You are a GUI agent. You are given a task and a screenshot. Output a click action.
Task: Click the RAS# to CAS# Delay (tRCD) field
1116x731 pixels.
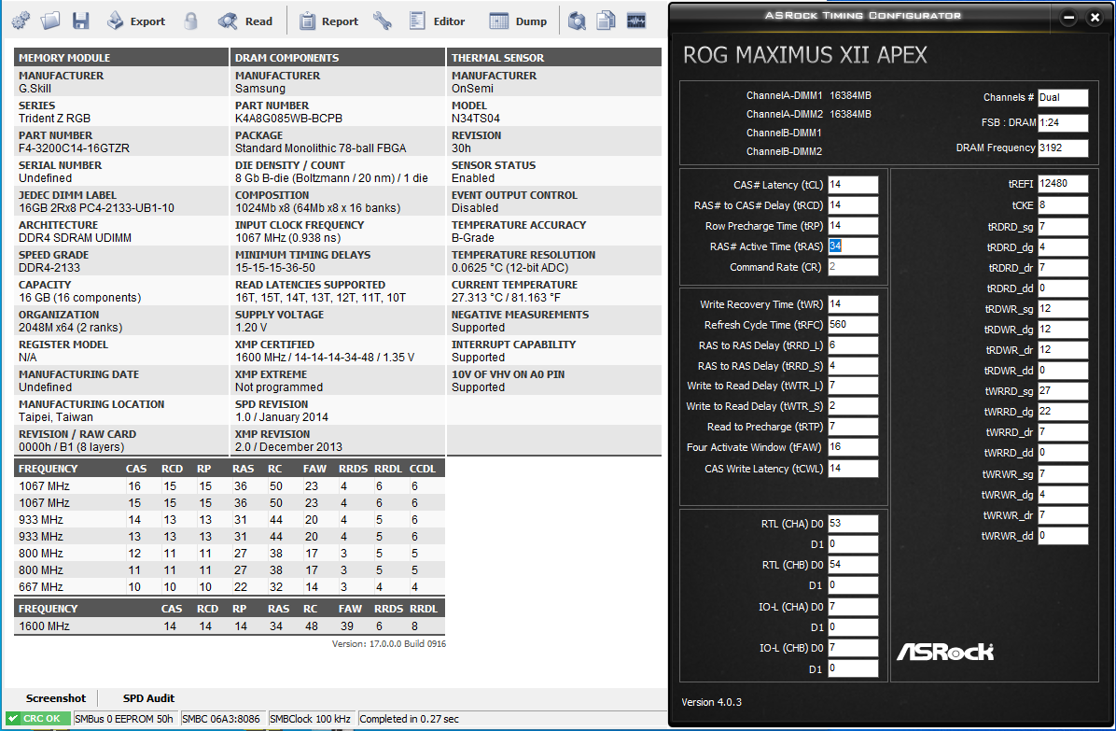pyautogui.click(x=853, y=205)
